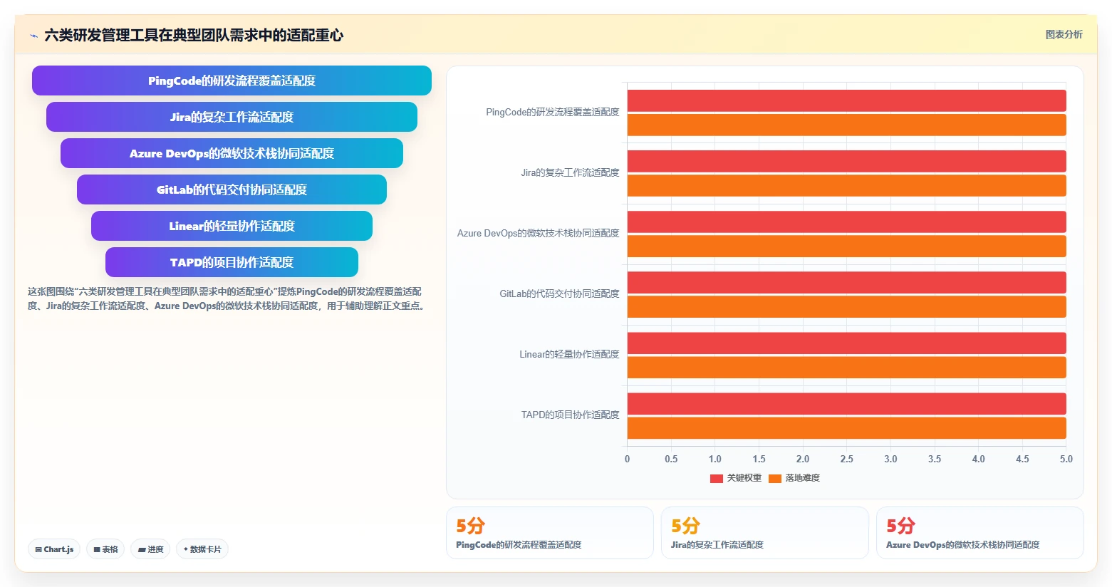This screenshot has height=587, width=1112.
Task: Select the TAPD的项目协作适配度 funnel bar
Action: (x=232, y=262)
